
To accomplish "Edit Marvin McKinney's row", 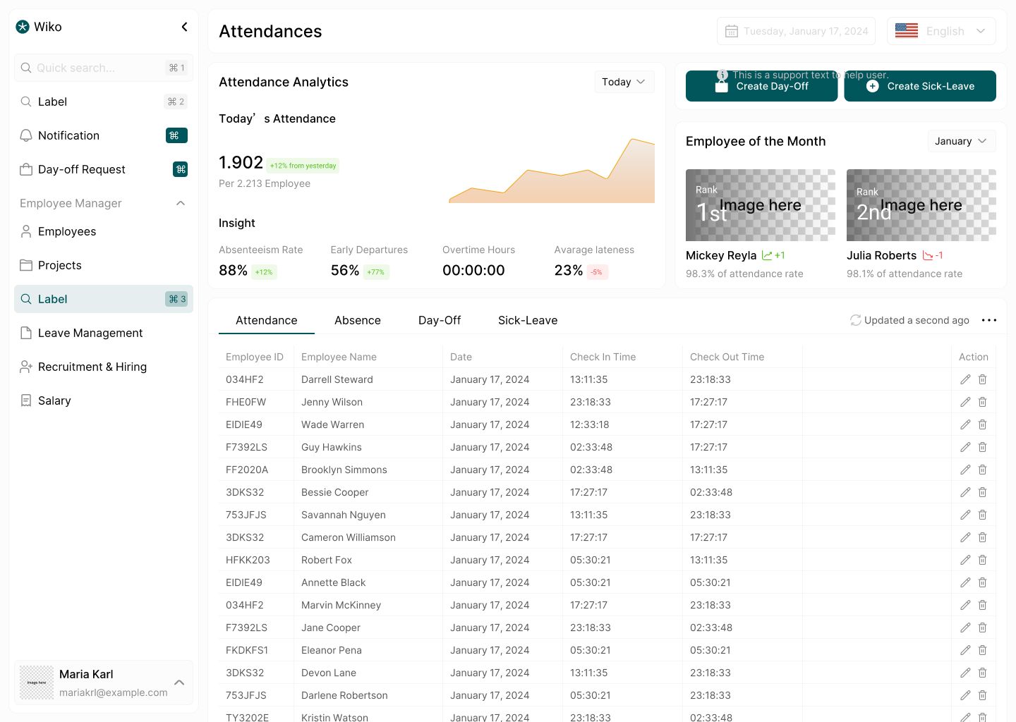I will 965,605.
